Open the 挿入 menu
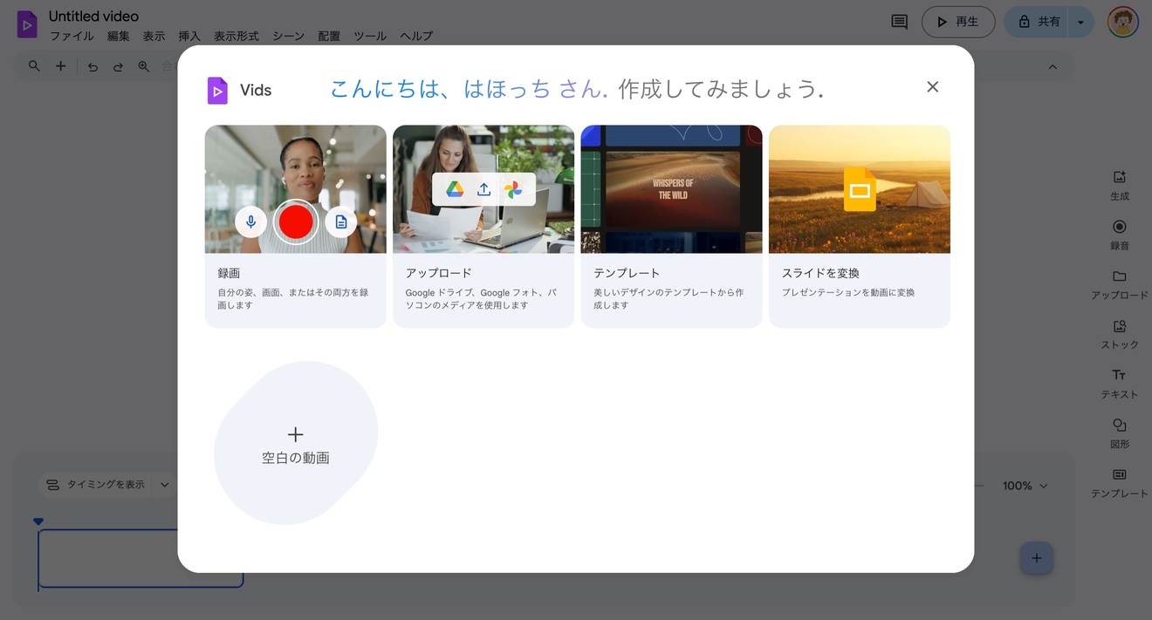Image resolution: width=1152 pixels, height=620 pixels. click(x=189, y=37)
